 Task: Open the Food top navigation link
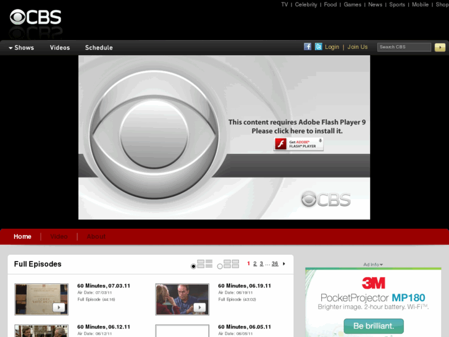pyautogui.click(x=330, y=4)
